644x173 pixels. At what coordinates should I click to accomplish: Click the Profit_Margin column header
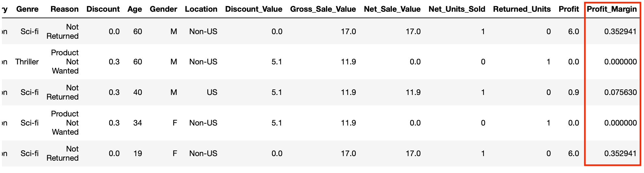click(x=612, y=9)
